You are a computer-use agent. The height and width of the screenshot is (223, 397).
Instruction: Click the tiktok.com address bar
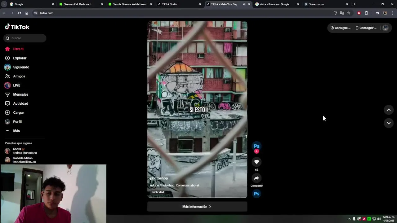pyautogui.click(x=183, y=13)
